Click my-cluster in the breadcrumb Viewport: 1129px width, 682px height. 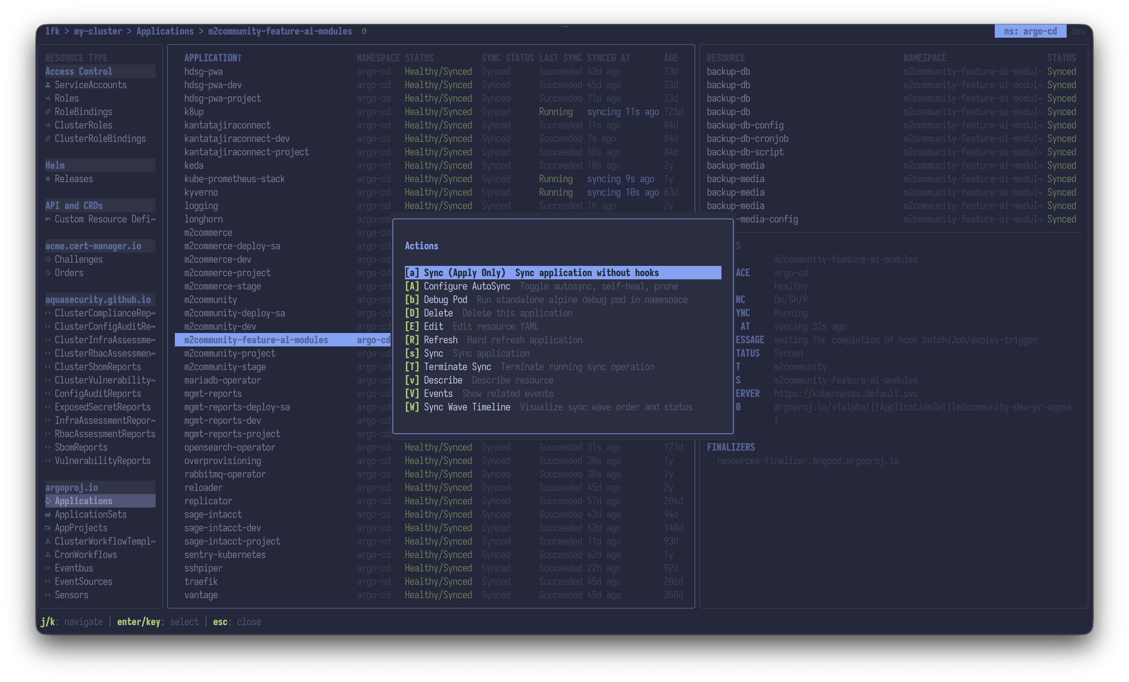(x=98, y=31)
